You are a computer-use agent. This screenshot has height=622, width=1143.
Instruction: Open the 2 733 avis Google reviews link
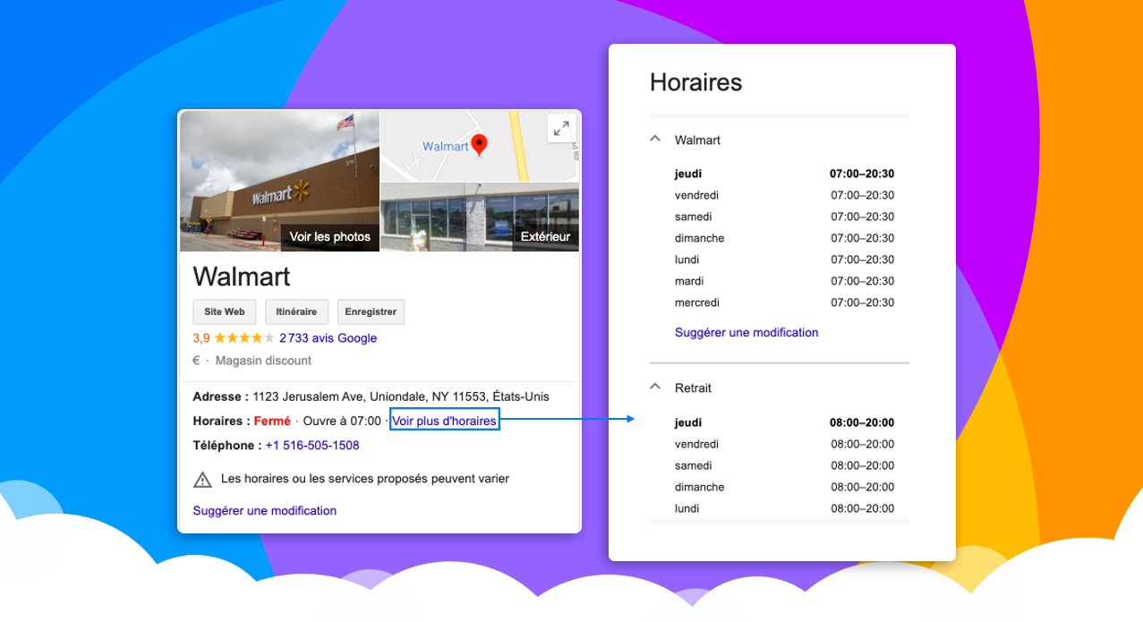click(x=328, y=338)
